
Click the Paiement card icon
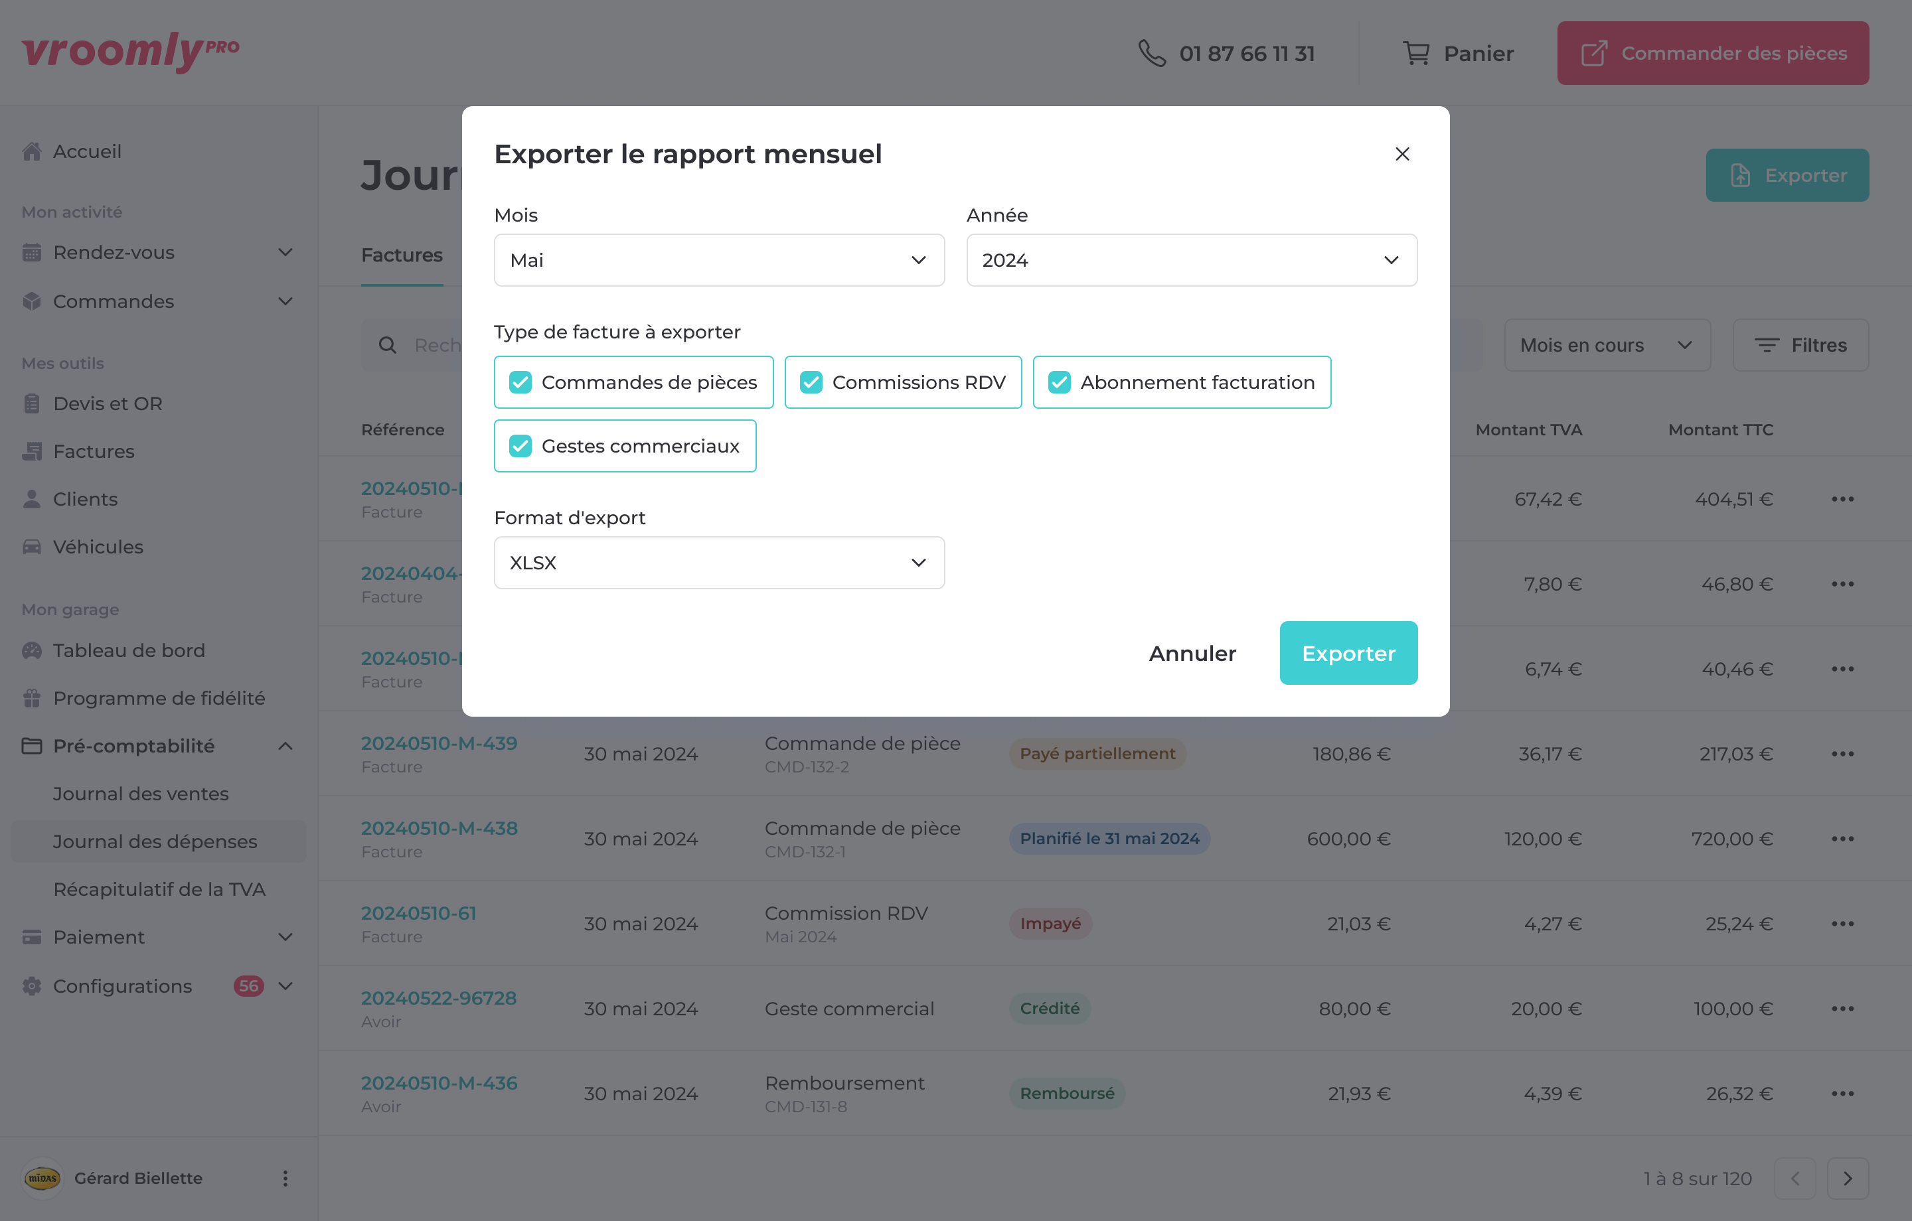32,938
